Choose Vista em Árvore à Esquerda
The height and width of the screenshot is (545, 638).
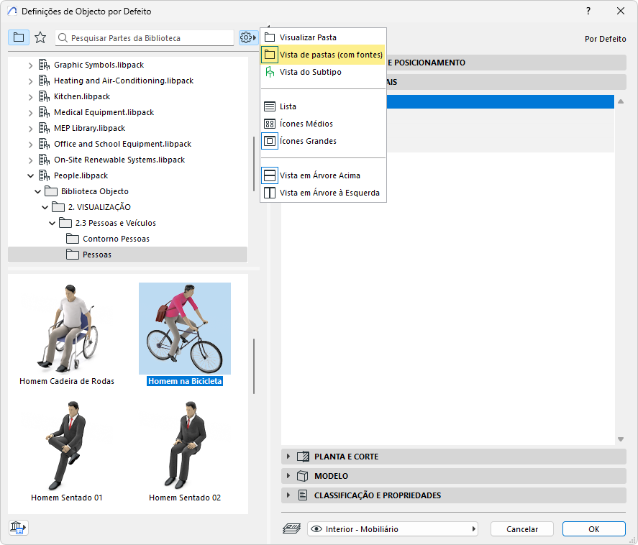pos(323,193)
